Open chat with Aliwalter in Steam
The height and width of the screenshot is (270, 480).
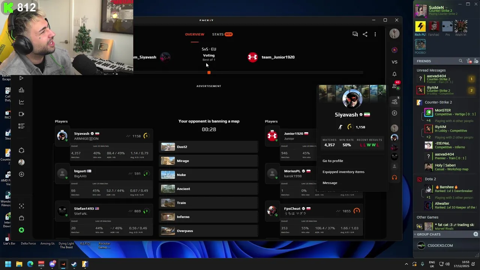pyautogui.click(x=450, y=205)
